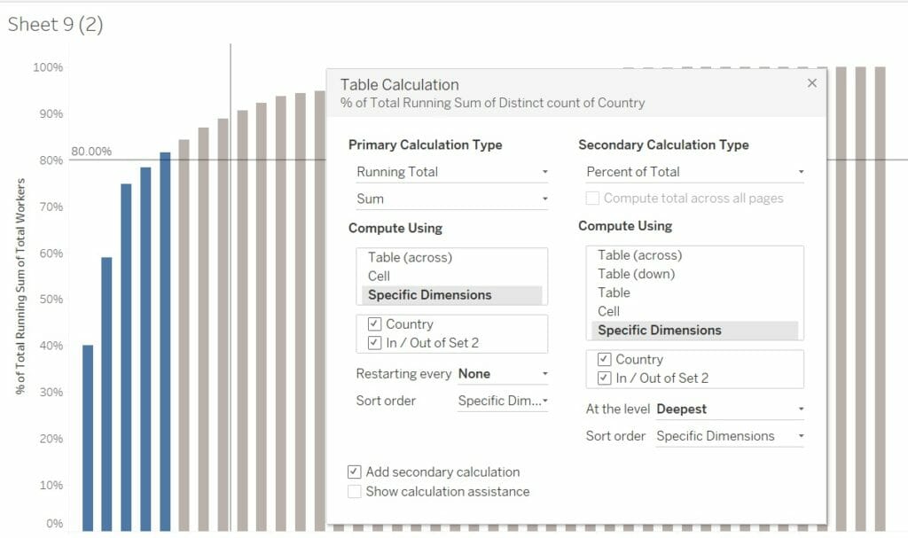Select Table (across) in primary Compute Using
The image size is (908, 538).
(410, 257)
